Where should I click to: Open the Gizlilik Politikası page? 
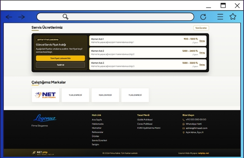(145, 120)
